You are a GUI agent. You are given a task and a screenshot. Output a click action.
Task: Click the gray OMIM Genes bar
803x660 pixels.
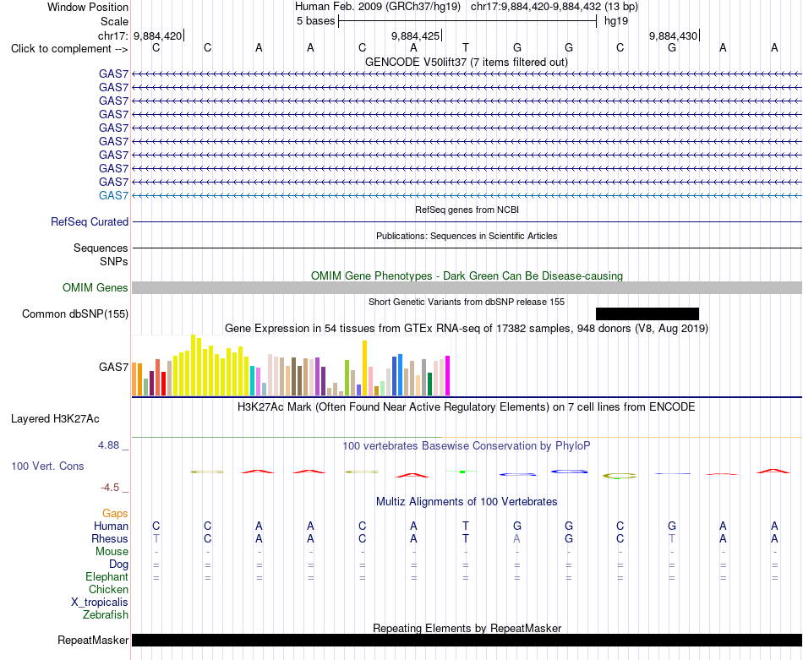pos(467,288)
